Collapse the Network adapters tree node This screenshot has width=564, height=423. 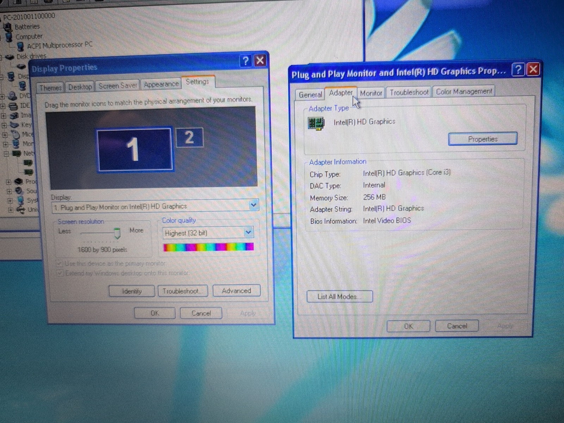(6, 154)
